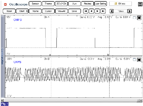This screenshot has width=143, height=106.
Task: Toggle empty checkbox on Ch A panel
Action: point(134,18)
